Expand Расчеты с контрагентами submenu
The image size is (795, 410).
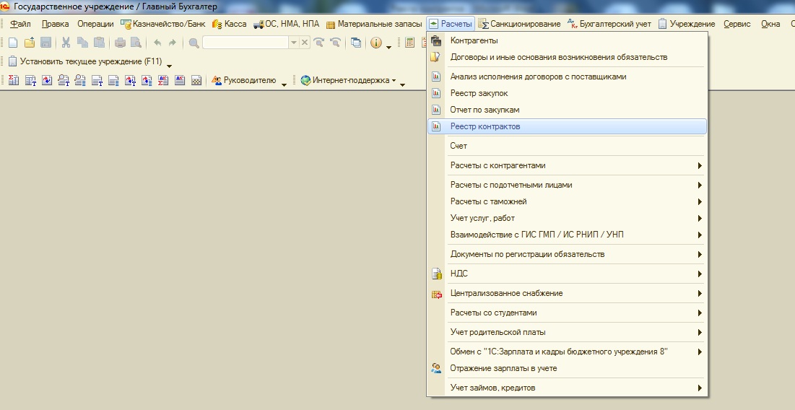point(699,165)
